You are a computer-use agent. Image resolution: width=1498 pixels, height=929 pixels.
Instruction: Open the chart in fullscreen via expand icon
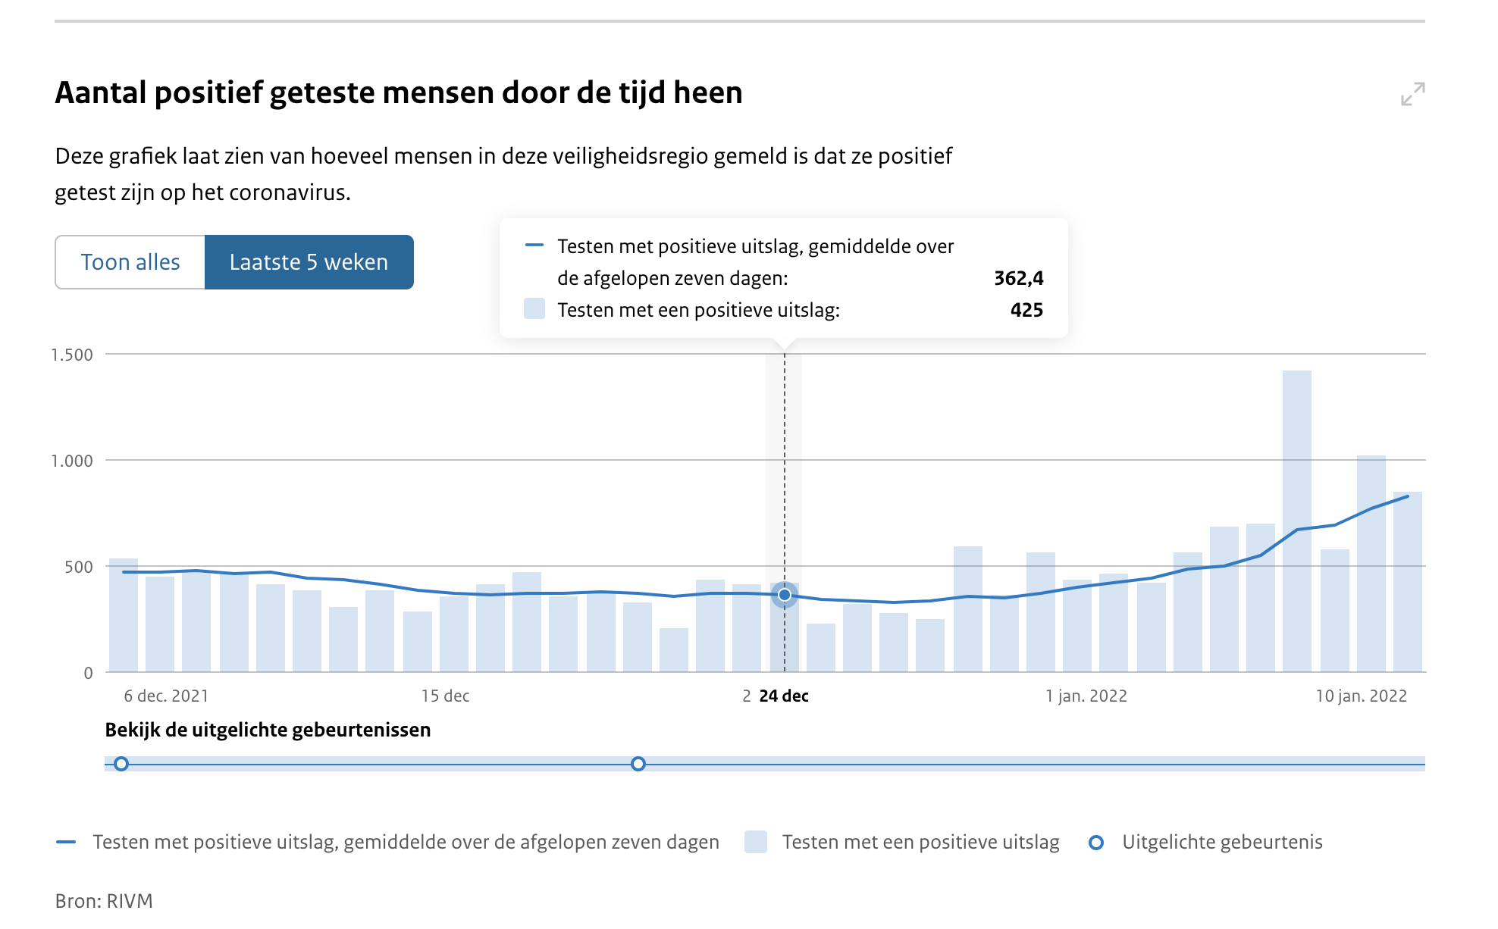click(x=1412, y=94)
